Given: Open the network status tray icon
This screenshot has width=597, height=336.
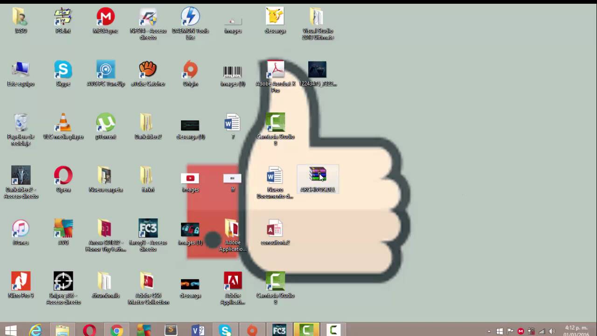Looking at the screenshot, I should point(541,331).
